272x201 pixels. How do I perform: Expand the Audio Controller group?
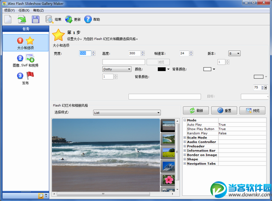point(185,142)
